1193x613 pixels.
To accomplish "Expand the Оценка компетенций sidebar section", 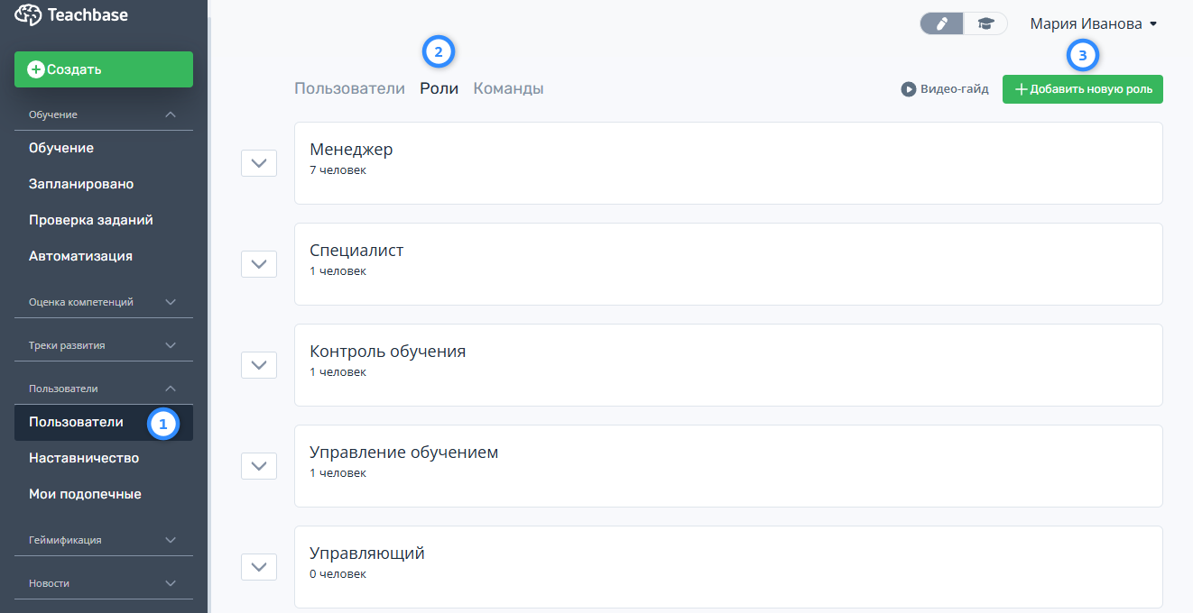I will pos(171,302).
